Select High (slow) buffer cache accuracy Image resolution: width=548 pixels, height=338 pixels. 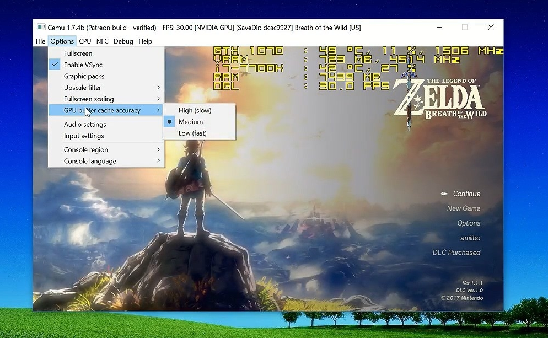195,110
